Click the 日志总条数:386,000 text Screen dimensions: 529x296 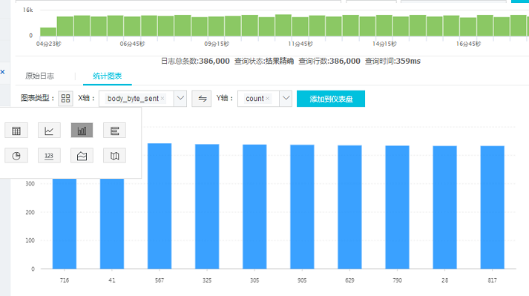[195, 61]
